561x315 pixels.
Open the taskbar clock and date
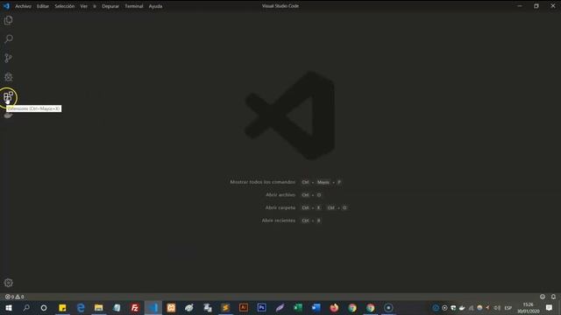pos(528,308)
